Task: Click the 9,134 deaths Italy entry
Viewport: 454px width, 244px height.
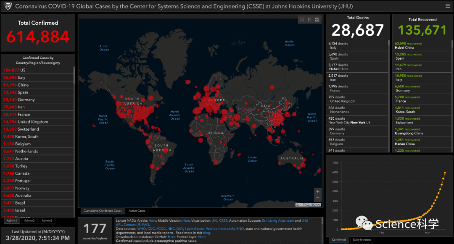Action: (357, 46)
